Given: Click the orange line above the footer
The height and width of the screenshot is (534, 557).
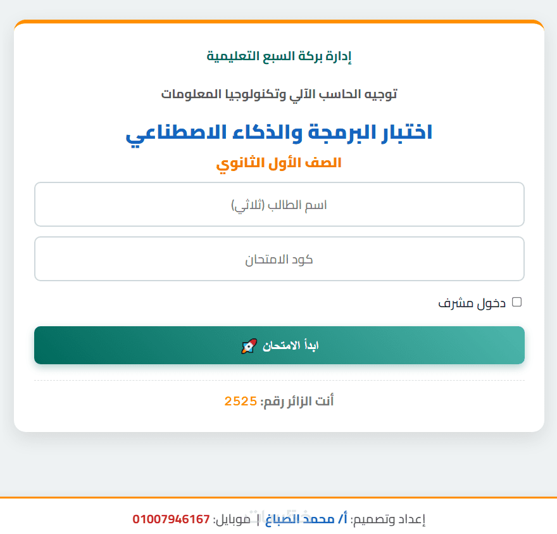Looking at the screenshot, I should click(279, 498).
